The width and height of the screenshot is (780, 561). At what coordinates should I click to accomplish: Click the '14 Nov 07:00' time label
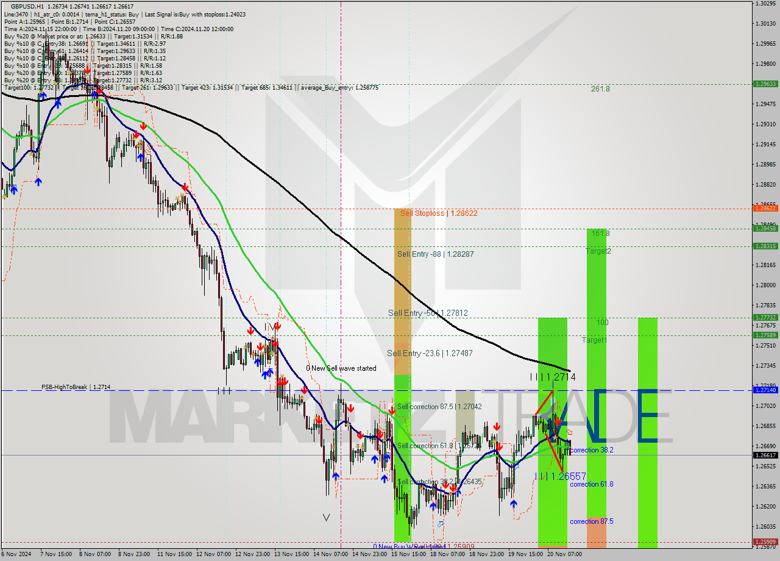coord(330,555)
